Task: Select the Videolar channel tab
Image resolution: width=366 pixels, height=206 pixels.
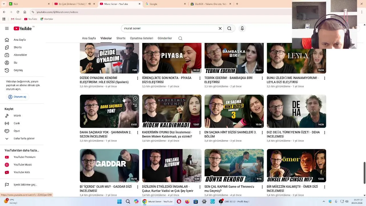Action: click(x=106, y=38)
